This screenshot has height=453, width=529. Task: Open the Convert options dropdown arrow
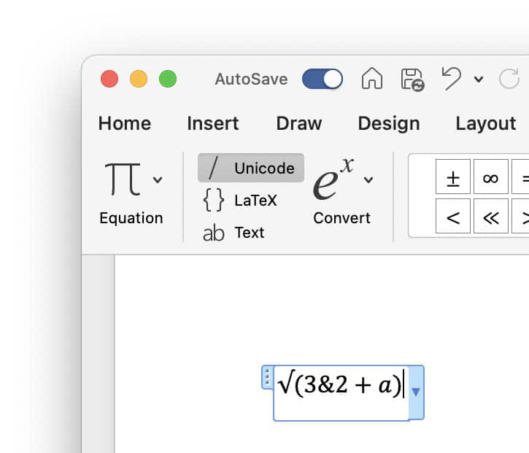(368, 179)
